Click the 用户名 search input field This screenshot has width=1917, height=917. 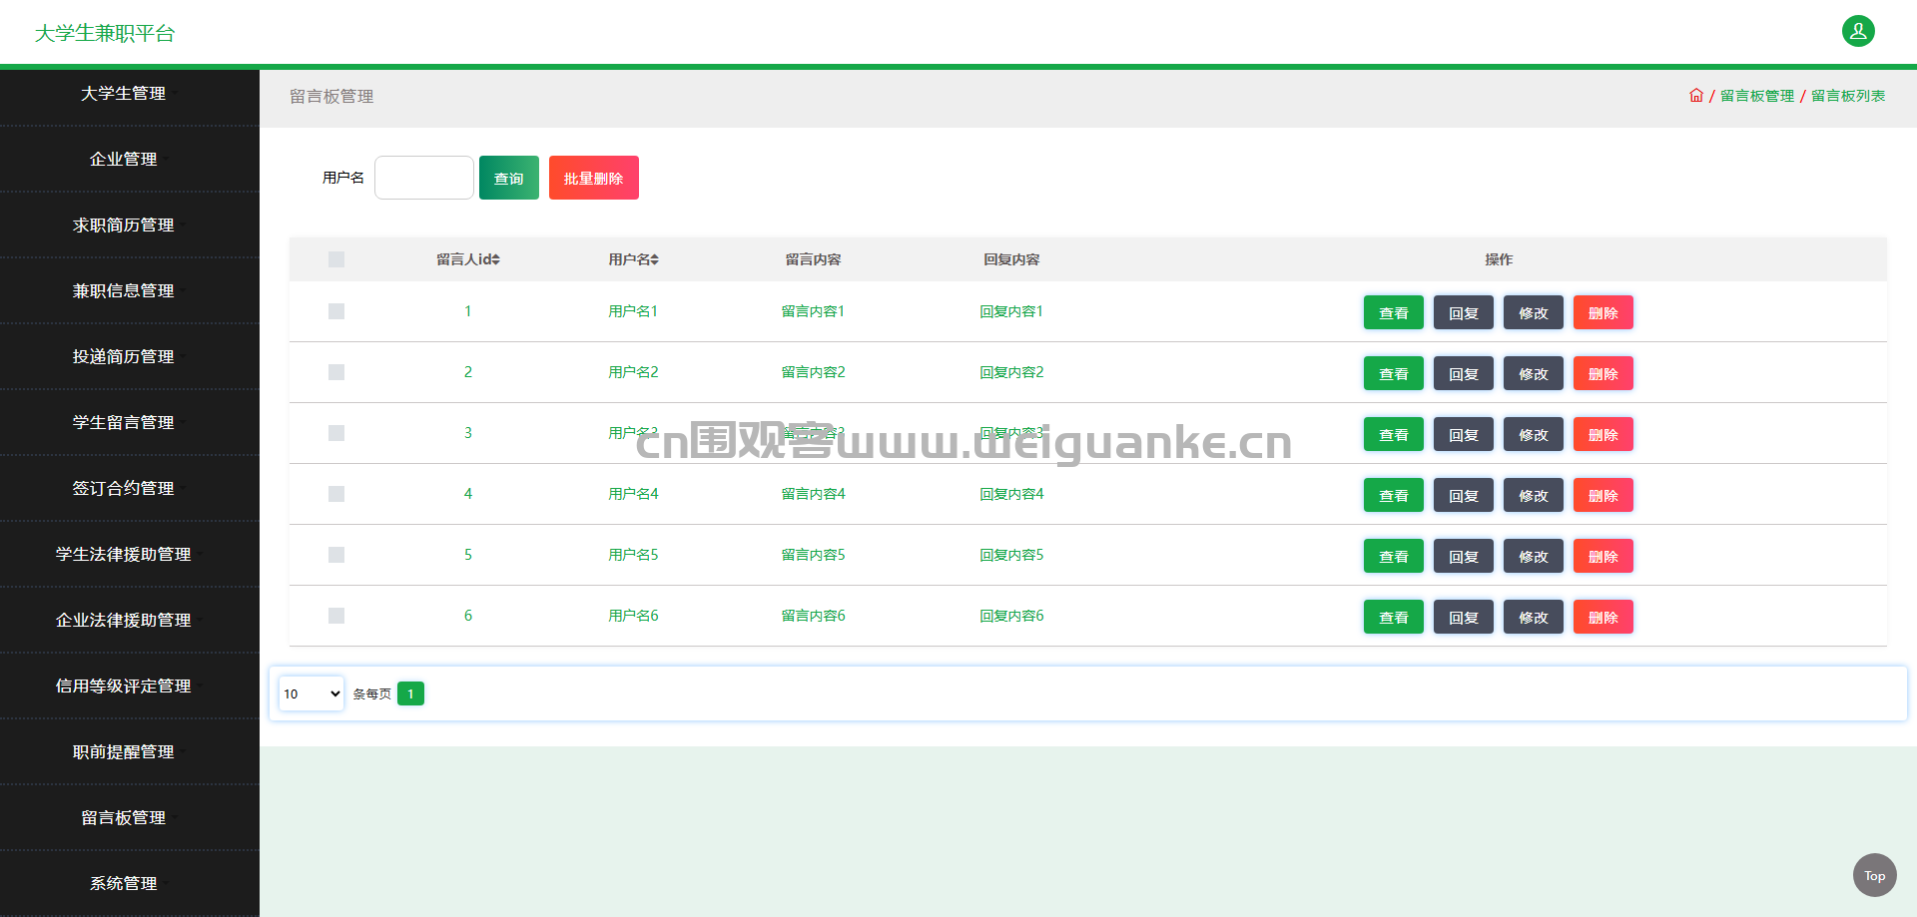tap(424, 178)
